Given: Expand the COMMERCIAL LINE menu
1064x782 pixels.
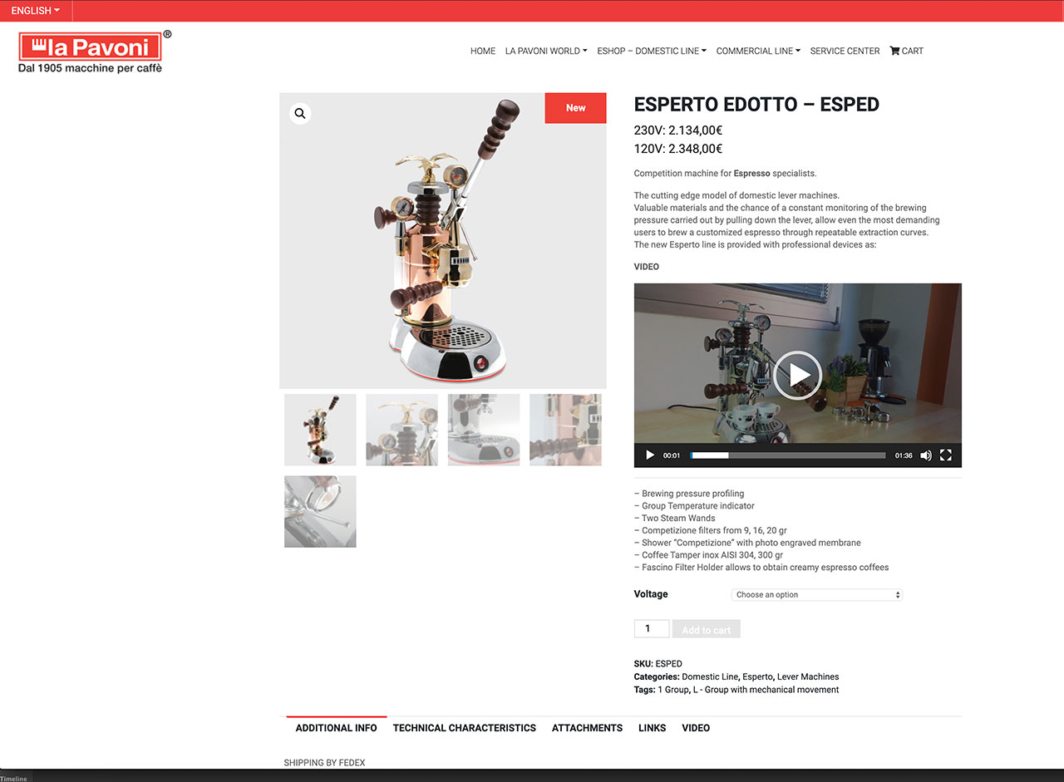Looking at the screenshot, I should point(758,51).
